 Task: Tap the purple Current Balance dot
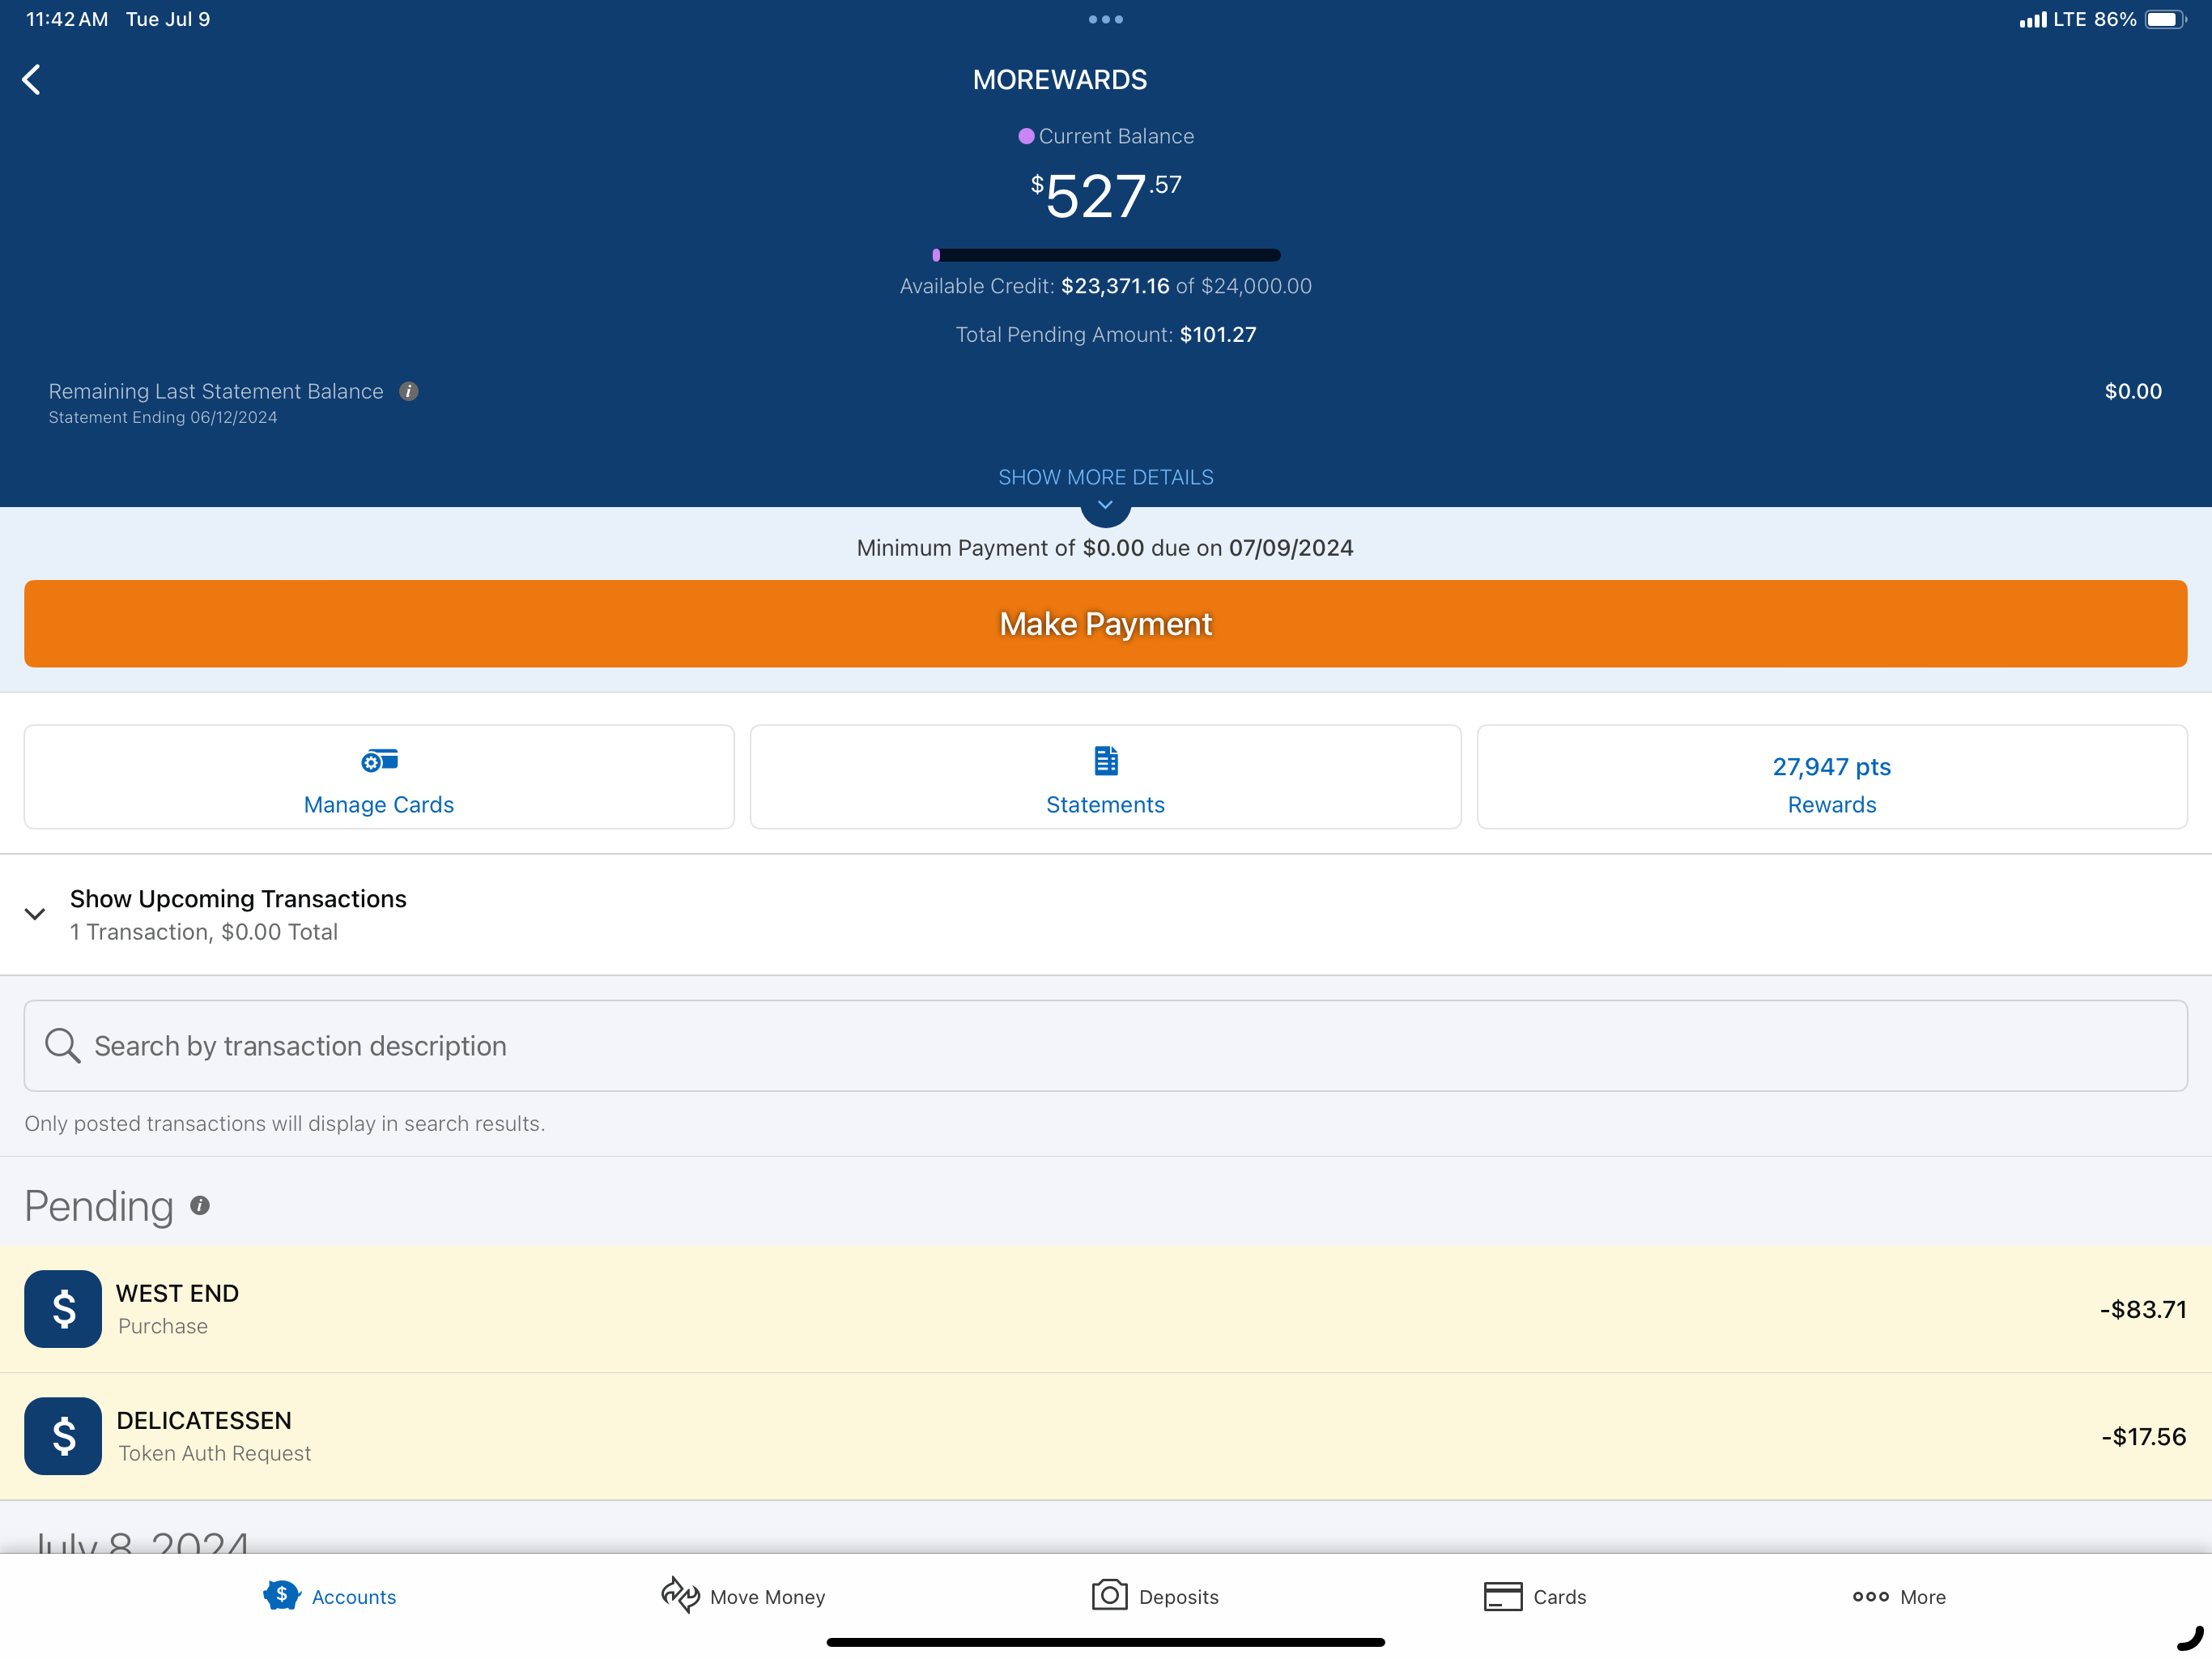[1026, 136]
